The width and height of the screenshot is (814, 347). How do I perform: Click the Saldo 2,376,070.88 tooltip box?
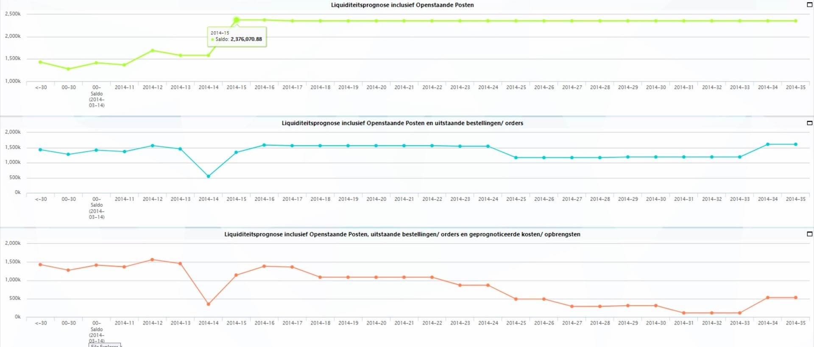(237, 36)
